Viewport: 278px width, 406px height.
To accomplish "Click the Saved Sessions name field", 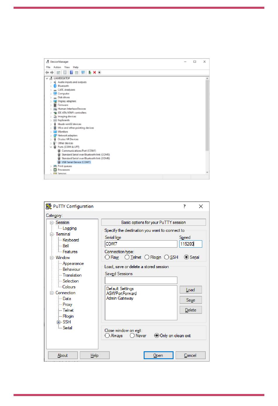I will pos(141,280).
